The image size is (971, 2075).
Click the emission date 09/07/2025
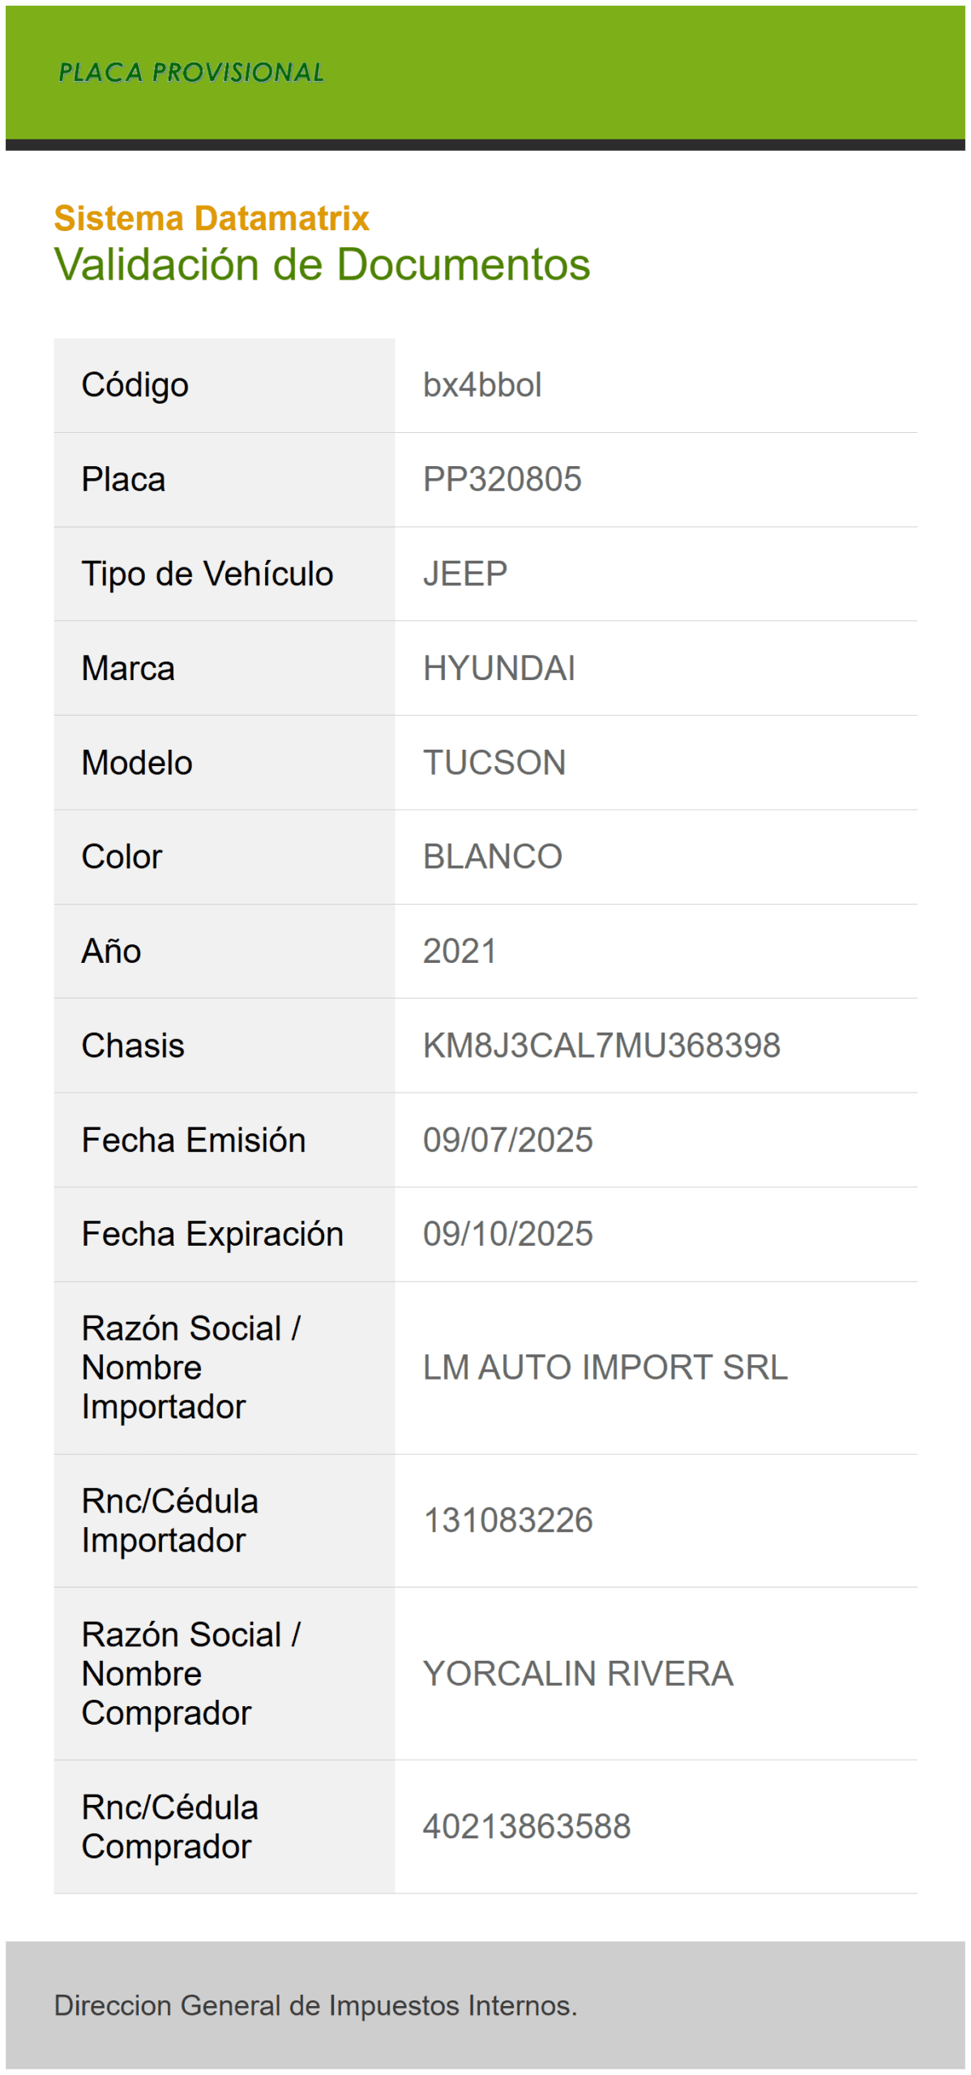507,1140
